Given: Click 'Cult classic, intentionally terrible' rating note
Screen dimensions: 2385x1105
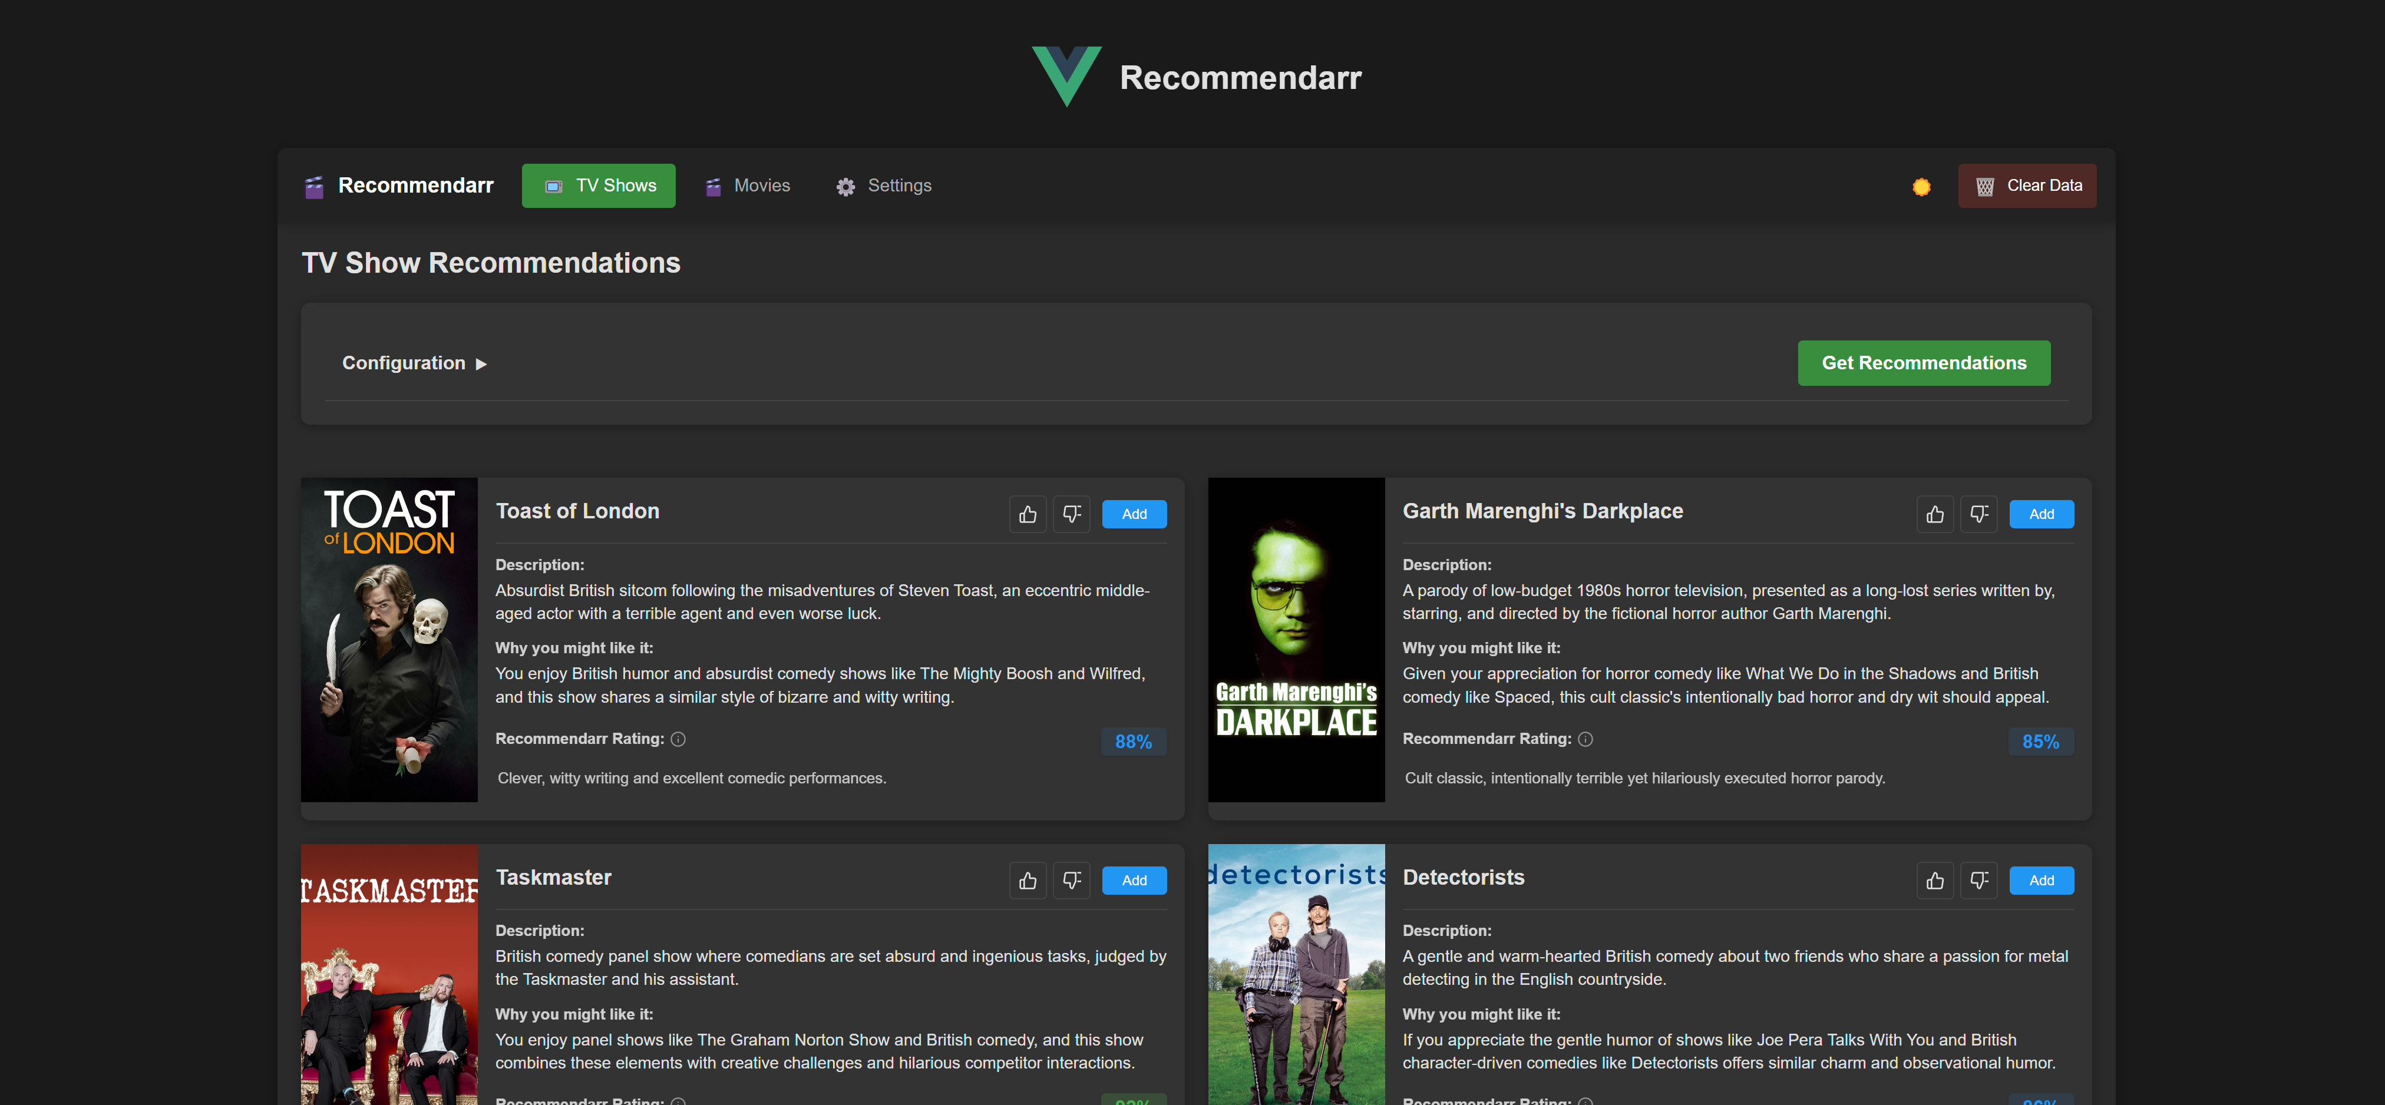Looking at the screenshot, I should click(x=1644, y=778).
